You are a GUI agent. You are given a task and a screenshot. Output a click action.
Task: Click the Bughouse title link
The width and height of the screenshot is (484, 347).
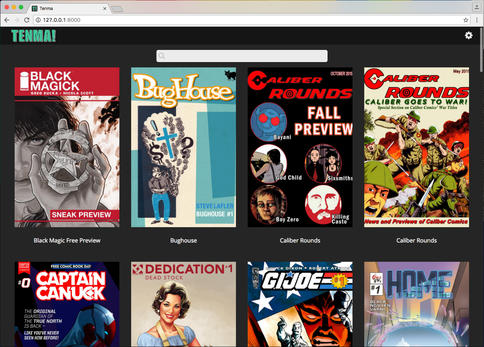tap(184, 240)
